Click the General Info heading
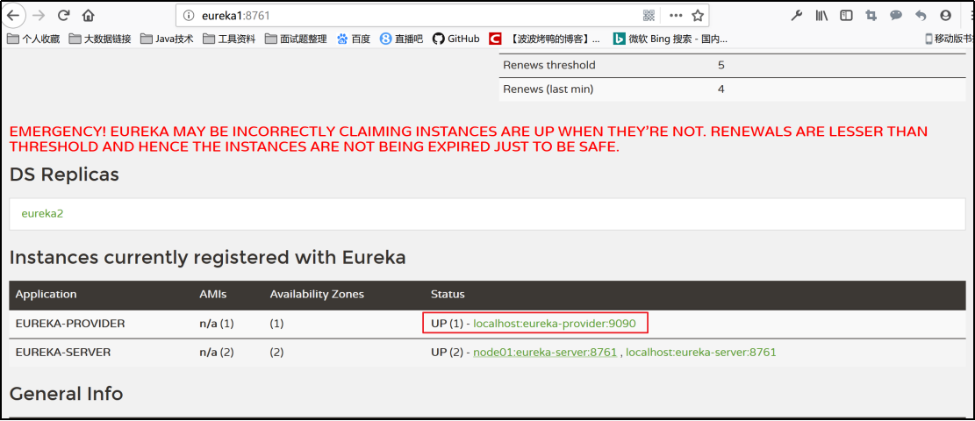975x421 pixels. 66,393
